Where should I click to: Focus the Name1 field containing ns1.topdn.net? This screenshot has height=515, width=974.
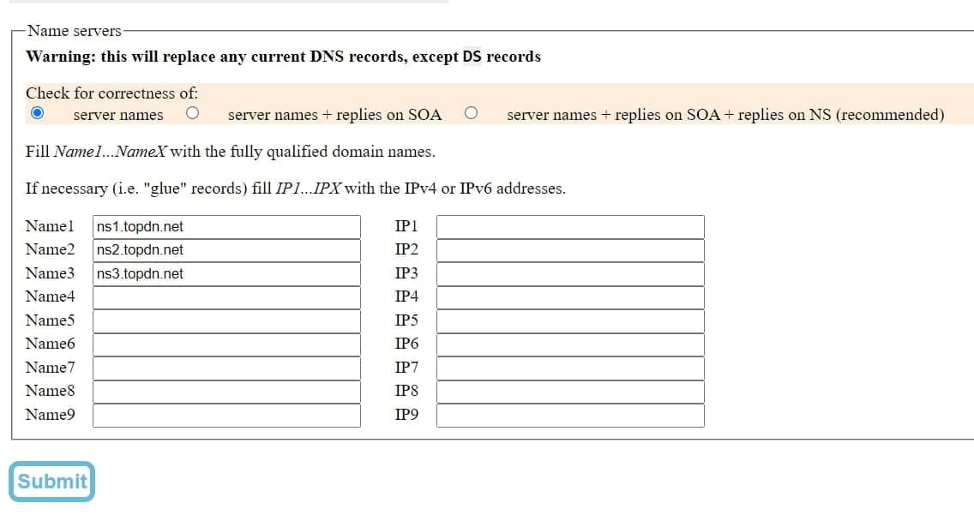coord(226,227)
